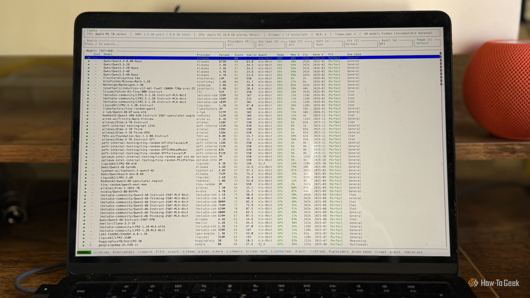Screen dimensions: 530x298
Task: Click the green NORMAL mode badge
Action: (84, 252)
